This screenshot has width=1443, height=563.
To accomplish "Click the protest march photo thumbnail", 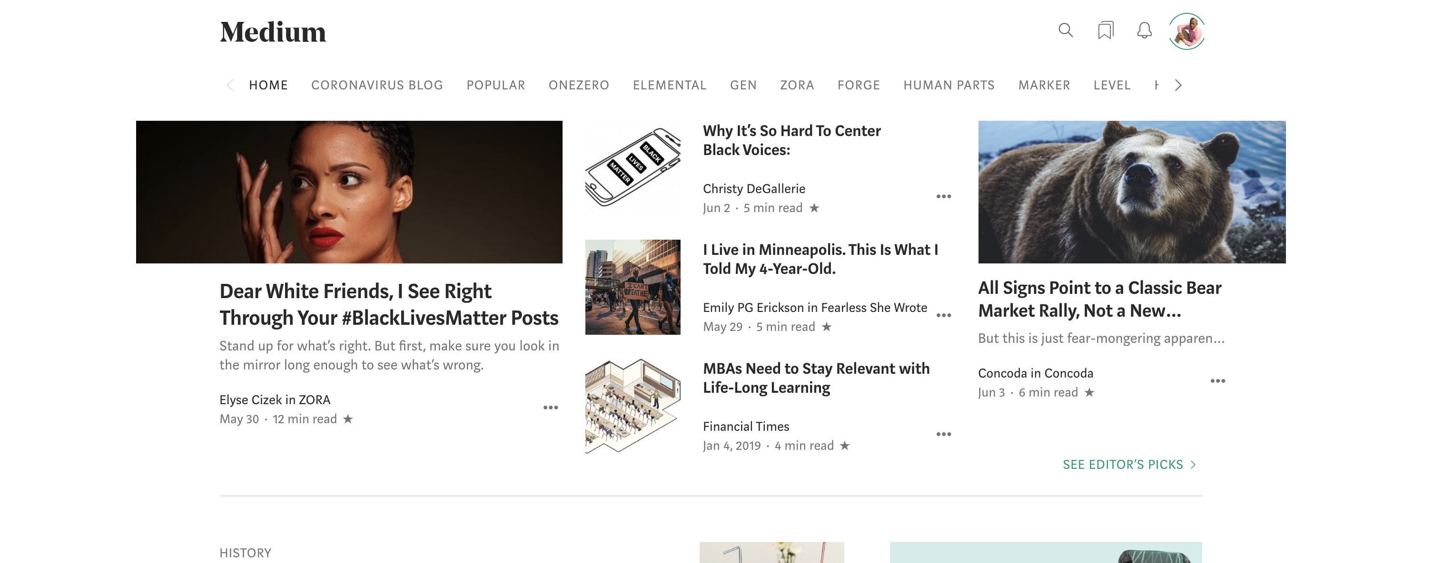I will click(633, 287).
